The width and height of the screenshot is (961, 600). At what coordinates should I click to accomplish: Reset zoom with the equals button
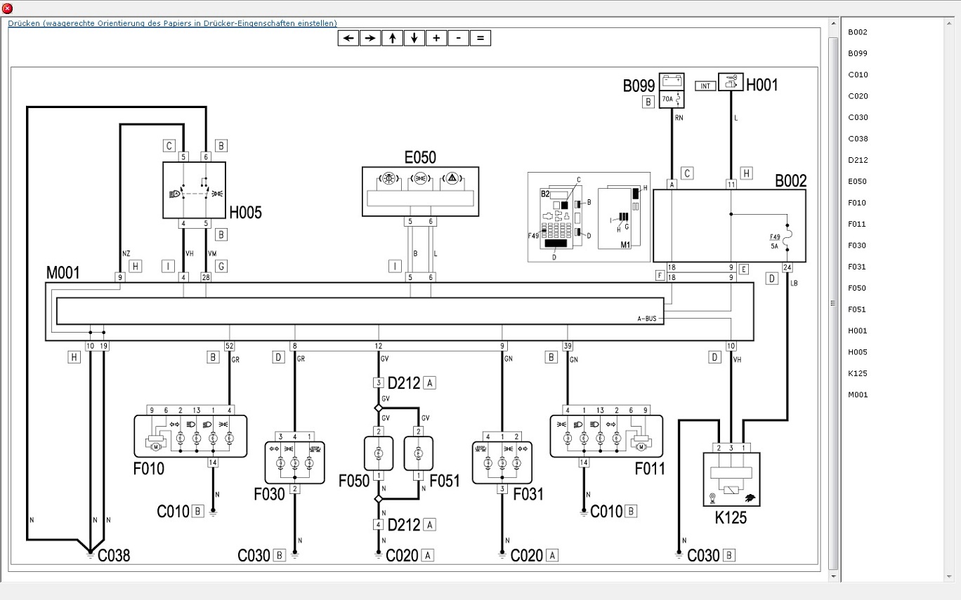coord(480,38)
